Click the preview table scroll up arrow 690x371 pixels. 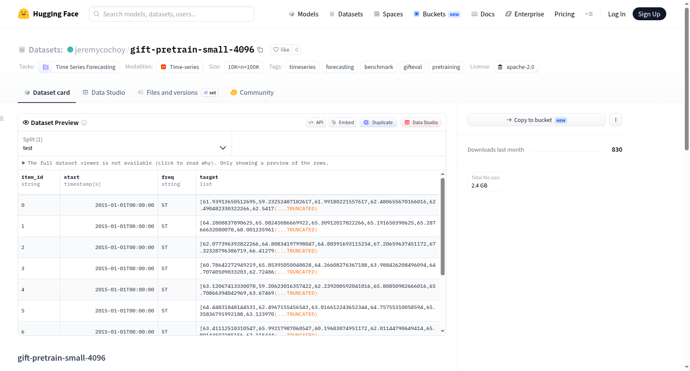point(442,174)
